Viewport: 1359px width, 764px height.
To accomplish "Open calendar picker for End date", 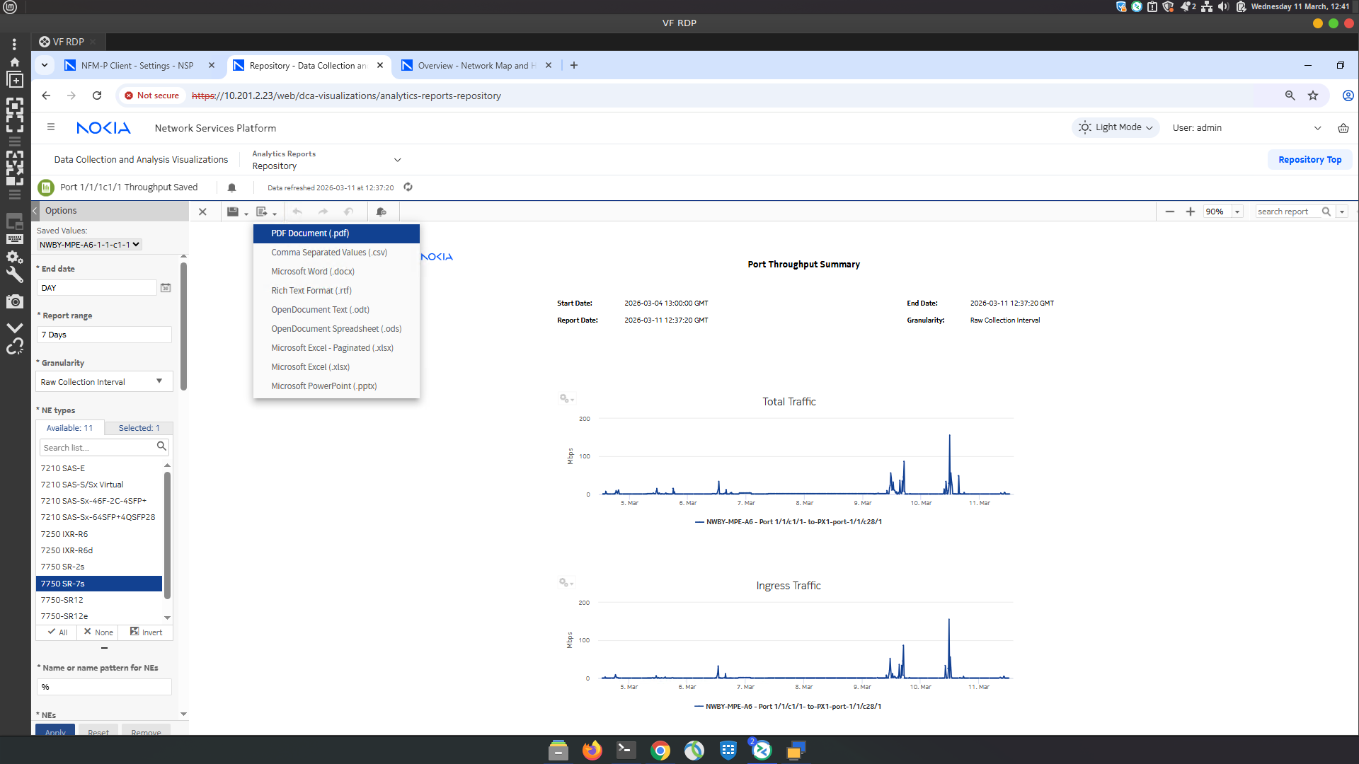I will [166, 288].
